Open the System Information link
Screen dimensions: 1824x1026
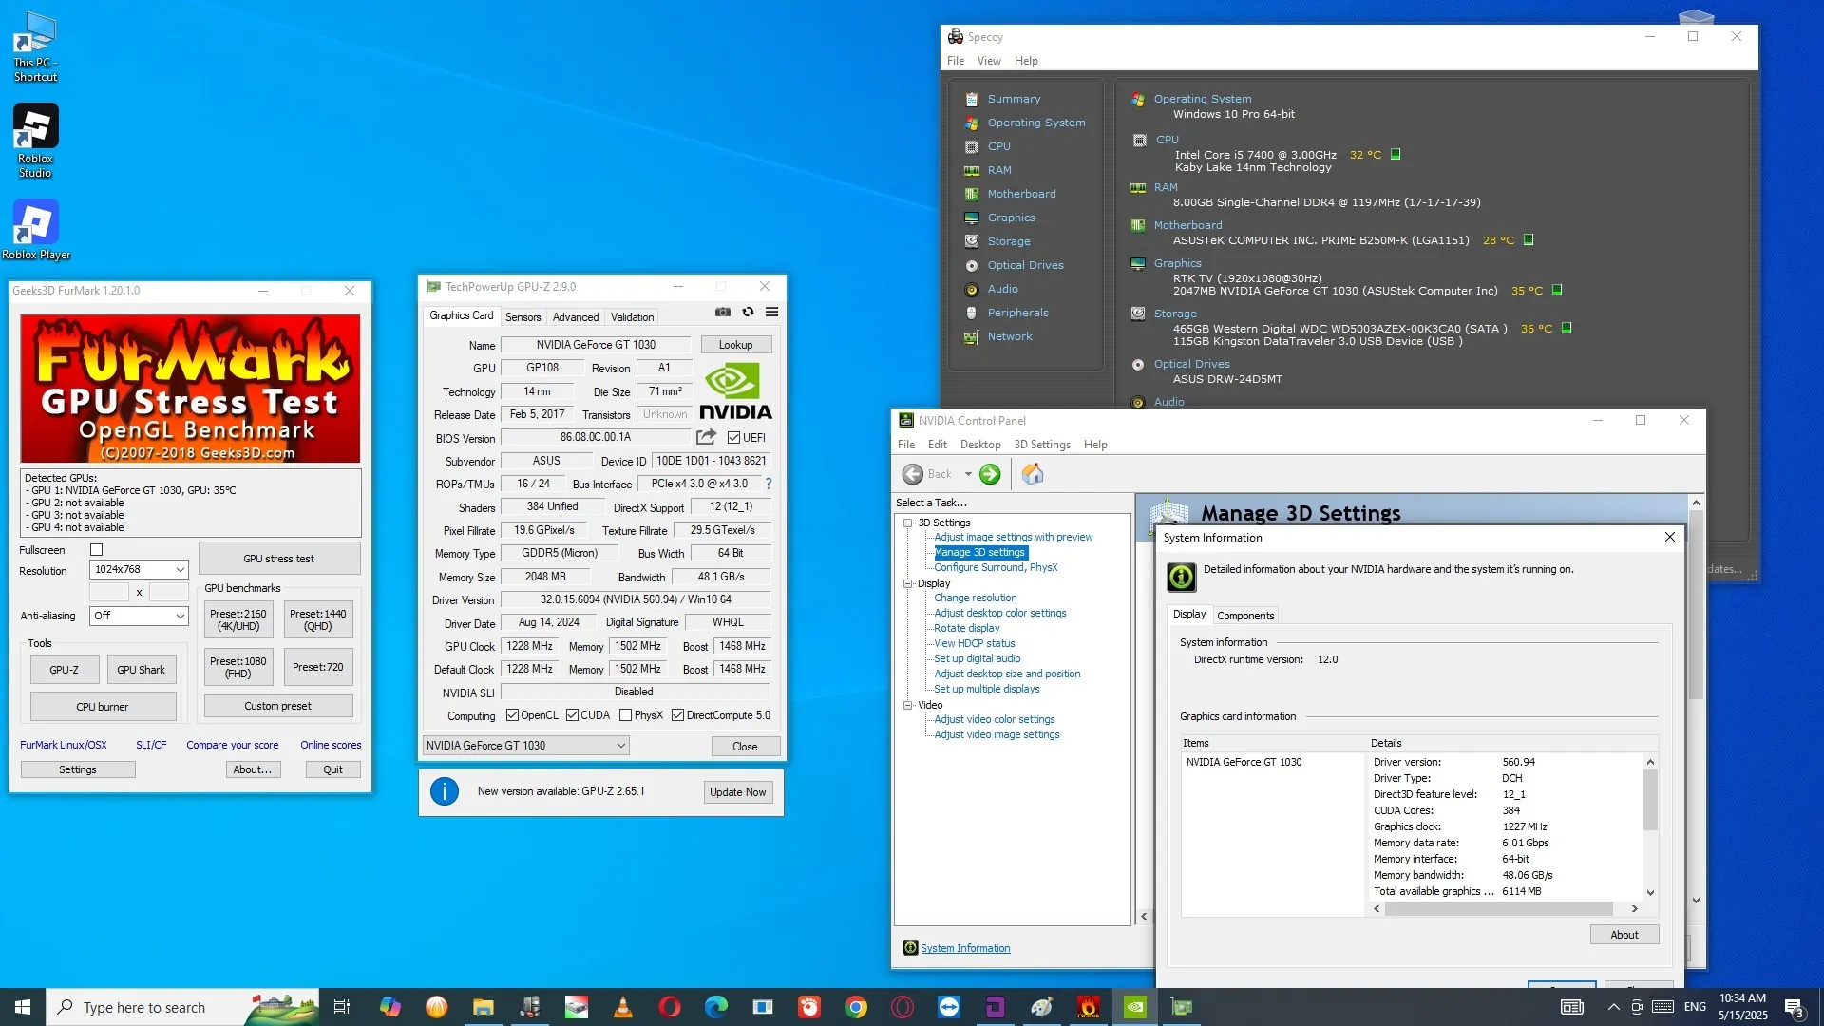coord(965,948)
